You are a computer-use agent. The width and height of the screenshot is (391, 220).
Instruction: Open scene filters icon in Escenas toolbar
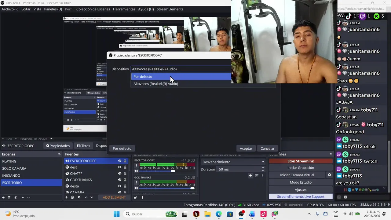(16, 198)
